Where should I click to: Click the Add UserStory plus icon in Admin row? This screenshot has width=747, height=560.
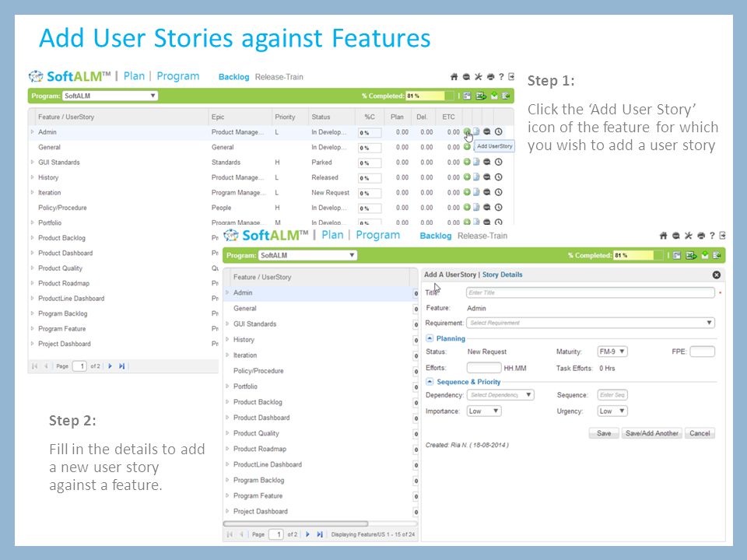point(467,132)
